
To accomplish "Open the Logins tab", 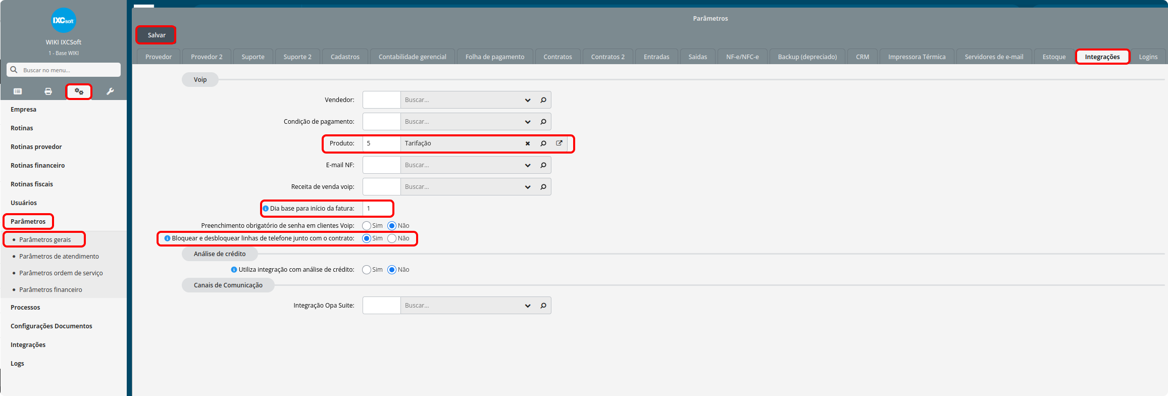I will click(1148, 57).
